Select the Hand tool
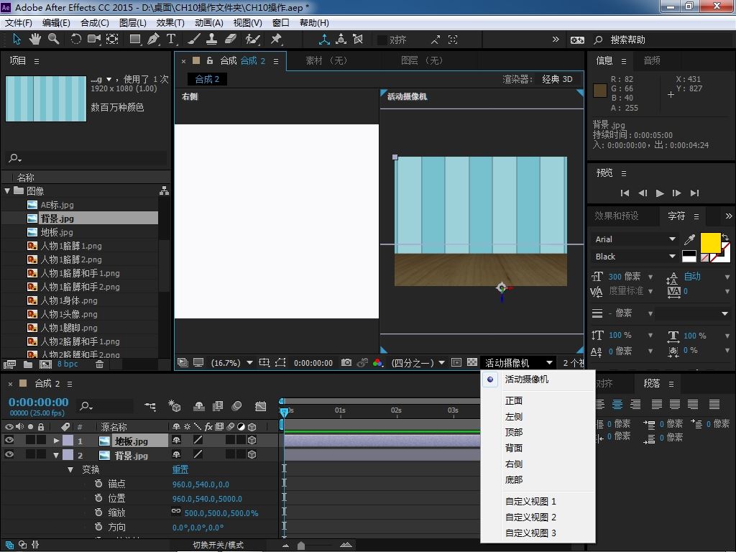Image resolution: width=736 pixels, height=552 pixels. pos(34,40)
